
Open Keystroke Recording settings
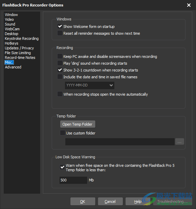tap(22, 38)
